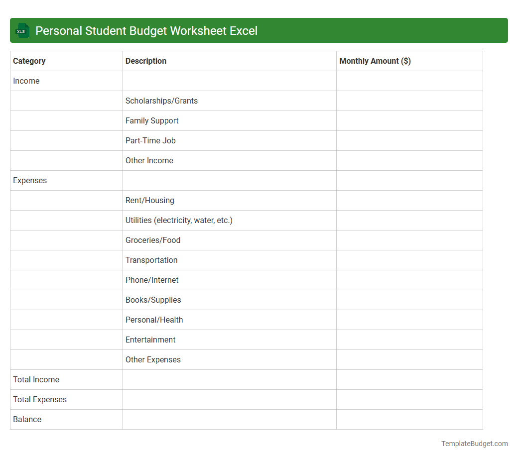Select the Other Income row

pos(149,160)
